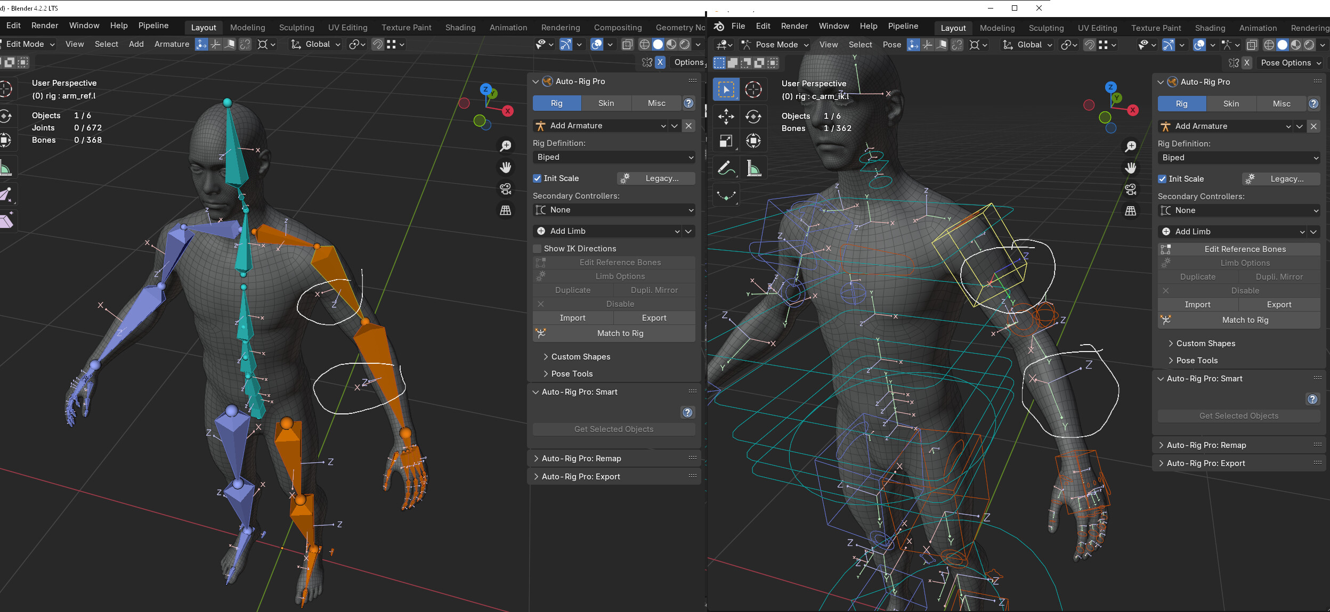This screenshot has width=1330, height=612.
Task: Open the Armature menu in left viewport
Action: [x=172, y=44]
